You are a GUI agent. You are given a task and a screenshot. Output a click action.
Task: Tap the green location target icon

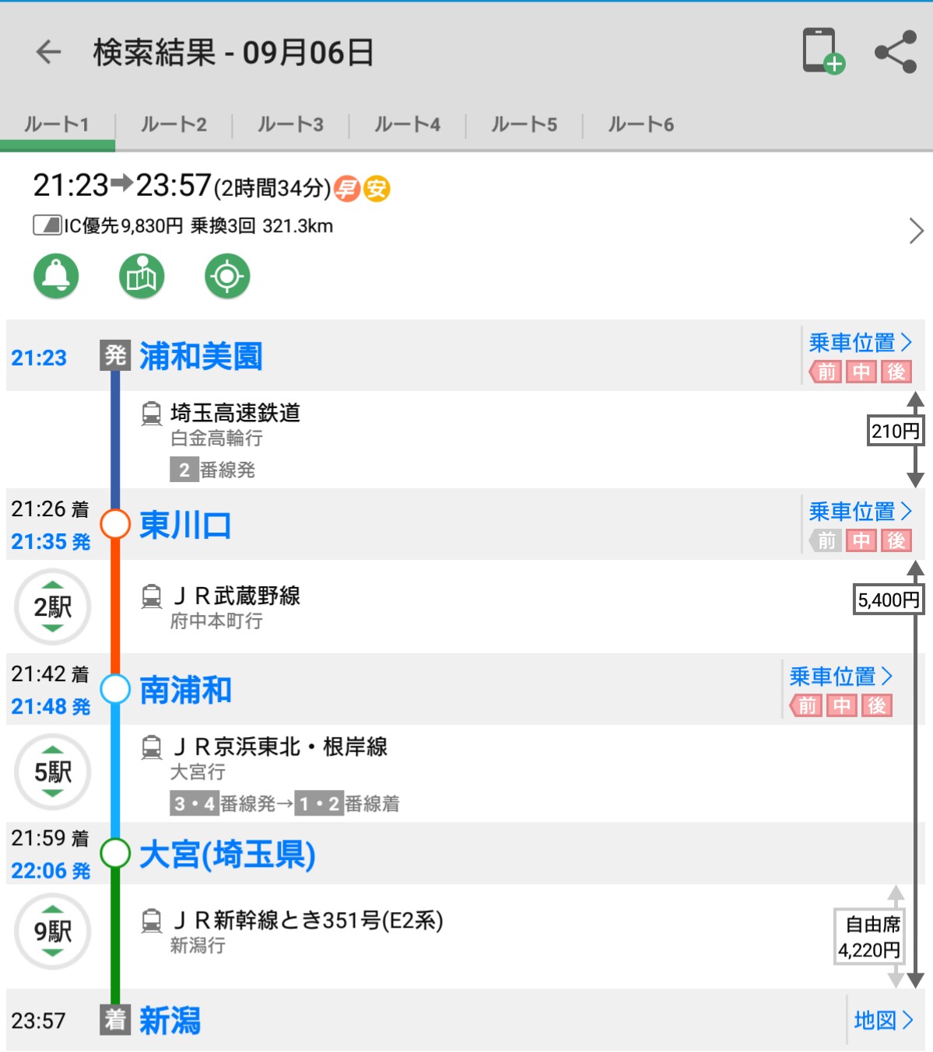(x=227, y=276)
